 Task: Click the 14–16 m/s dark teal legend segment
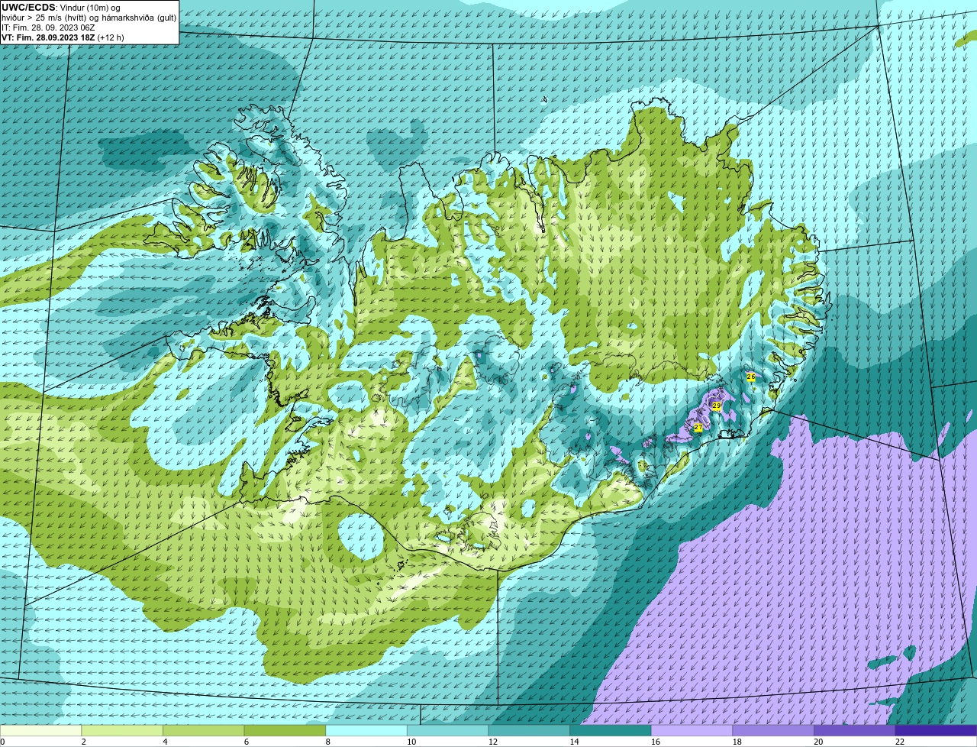click(611, 730)
